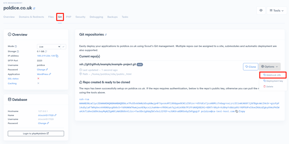Click the Storage help question mark icon
Image resolution: width=289 pixels, height=144 pixels.
(x=18, y=51)
